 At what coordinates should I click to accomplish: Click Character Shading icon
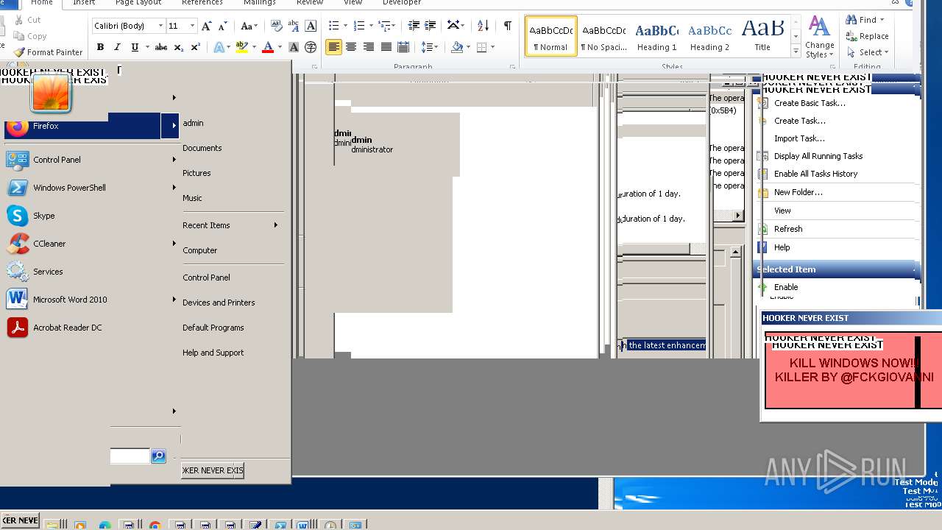tap(294, 47)
